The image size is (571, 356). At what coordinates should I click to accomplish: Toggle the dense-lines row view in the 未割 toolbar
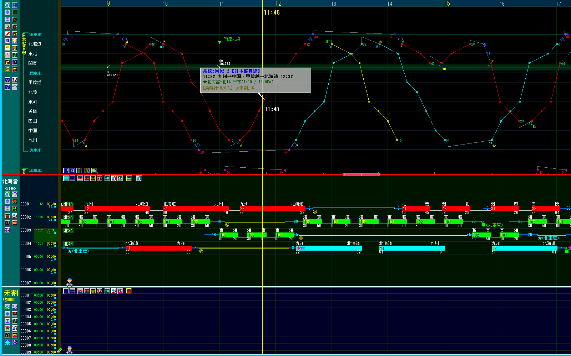(x=66, y=291)
